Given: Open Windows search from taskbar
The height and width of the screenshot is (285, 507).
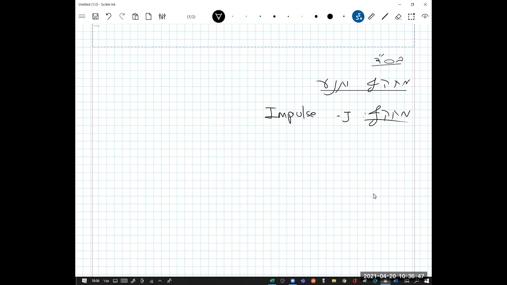Looking at the screenshot, I should click(417, 281).
